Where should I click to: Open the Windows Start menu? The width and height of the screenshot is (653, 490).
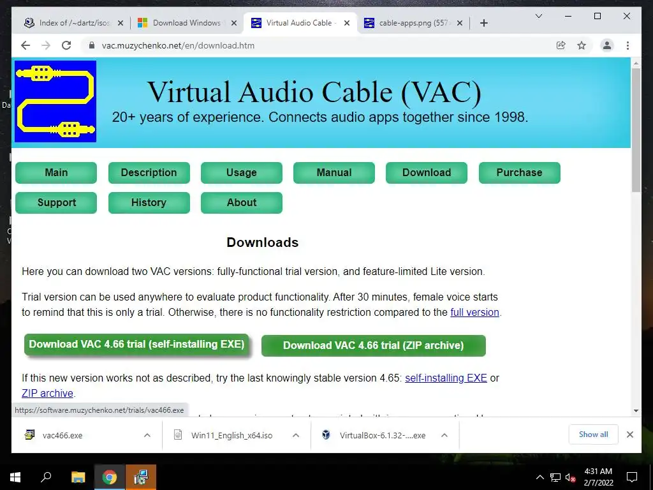pos(15,477)
